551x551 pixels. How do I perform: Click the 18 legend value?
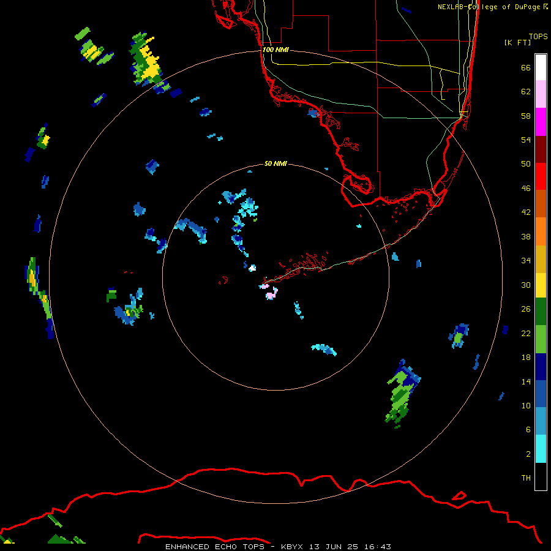526,358
